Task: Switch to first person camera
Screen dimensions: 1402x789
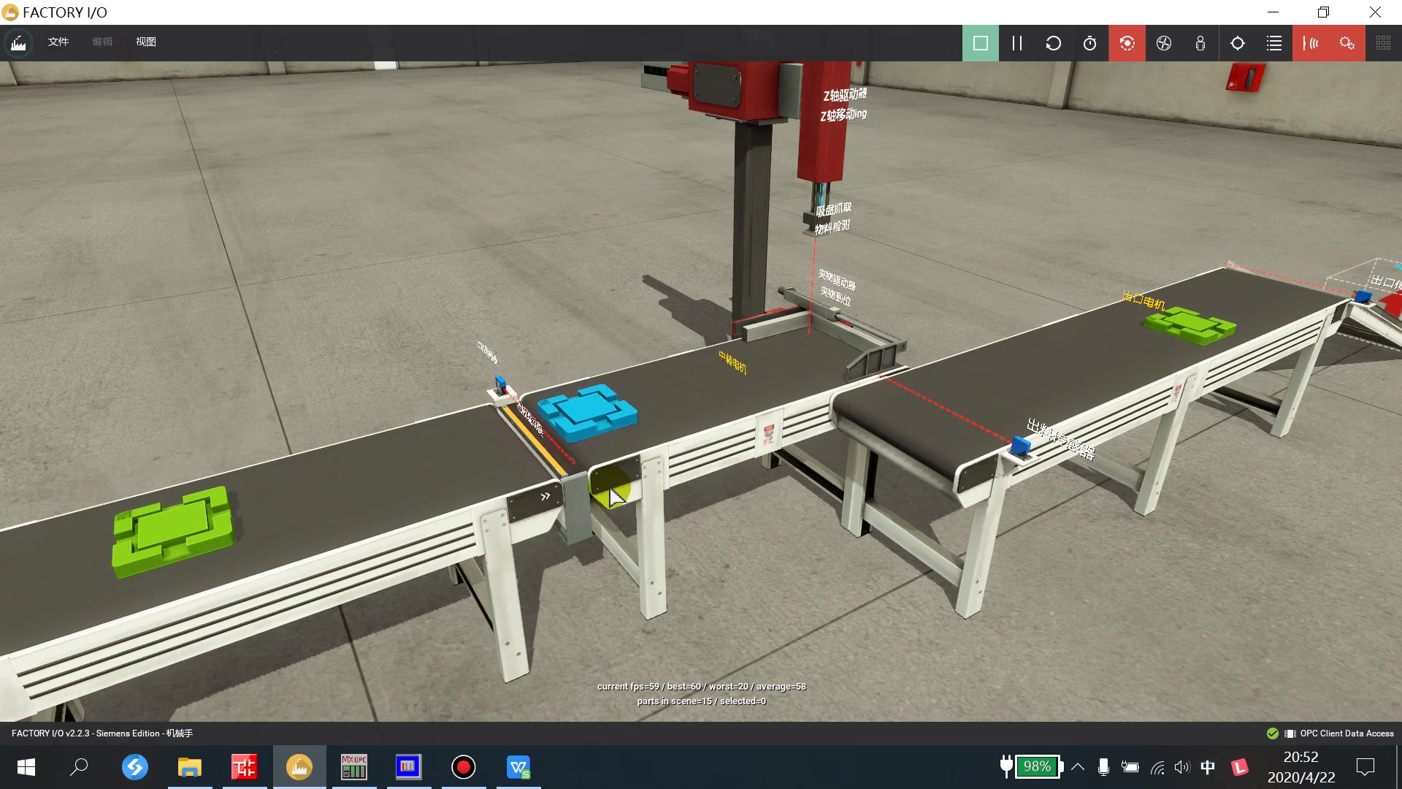Action: [x=1200, y=43]
